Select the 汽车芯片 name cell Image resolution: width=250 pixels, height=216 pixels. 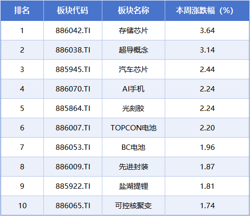134,70
